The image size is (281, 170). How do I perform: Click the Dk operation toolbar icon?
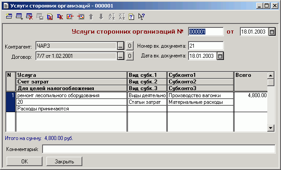[60, 17]
